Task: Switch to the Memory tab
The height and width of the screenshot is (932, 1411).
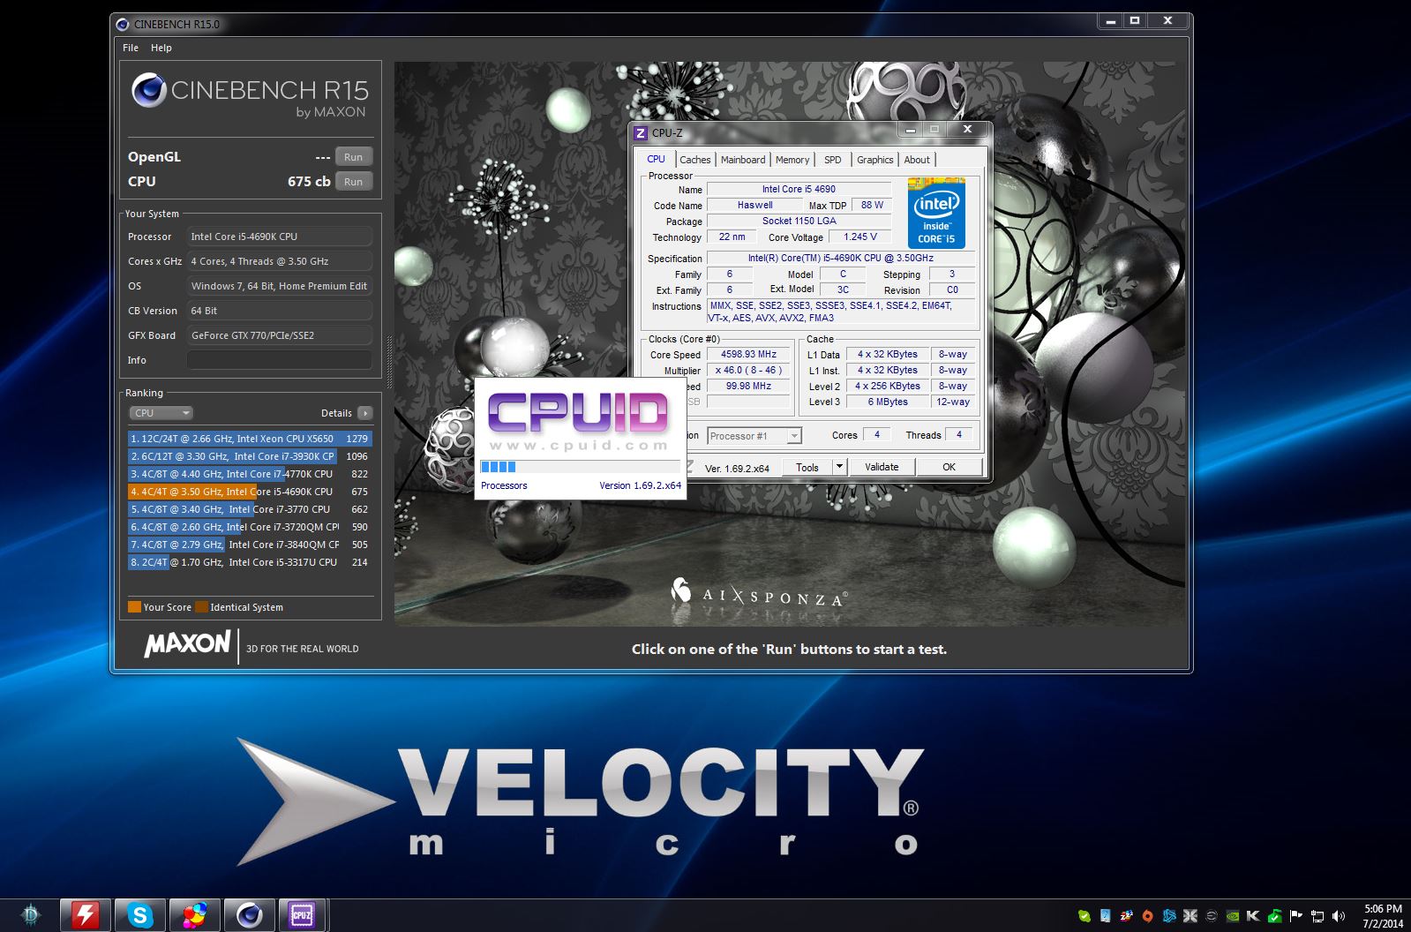Action: click(x=792, y=160)
